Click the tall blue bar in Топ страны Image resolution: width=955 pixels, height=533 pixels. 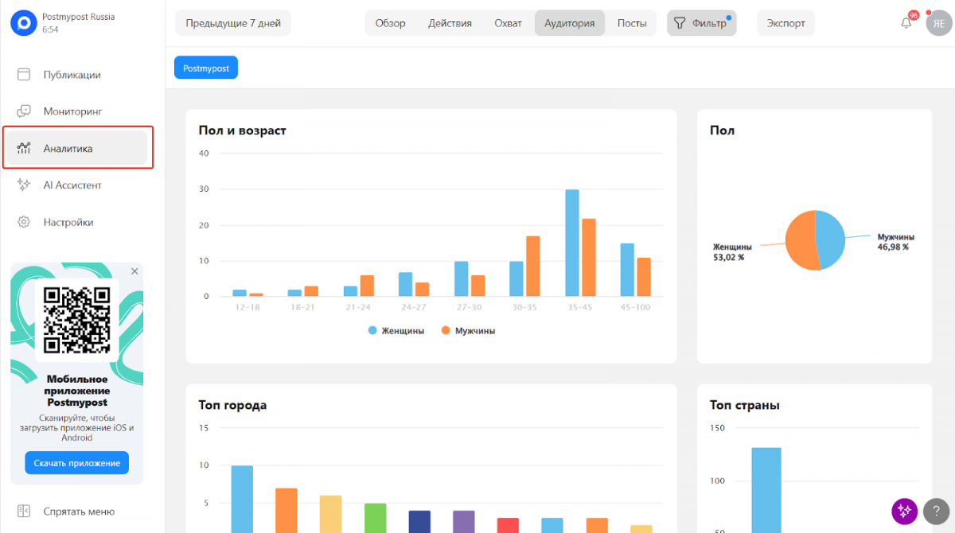coord(766,490)
